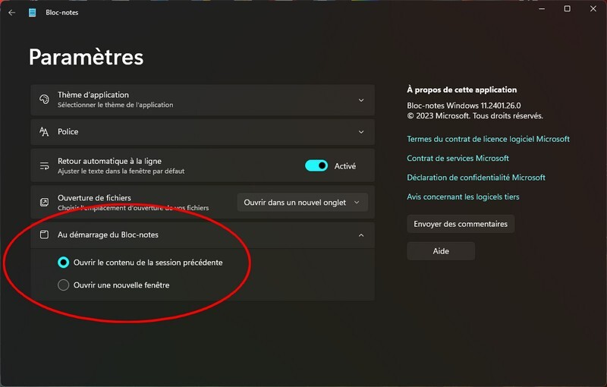Screen dimensions: 607x387
Task: Open Termes du contrat de licence logiciel Microsoft
Action: pyautogui.click(x=488, y=139)
